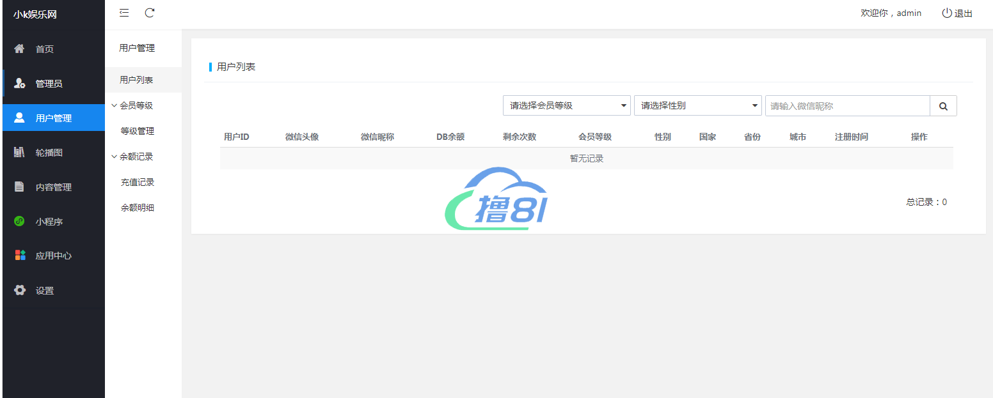
Task: Open 等级管理 in the submenu
Action: pyautogui.click(x=138, y=131)
